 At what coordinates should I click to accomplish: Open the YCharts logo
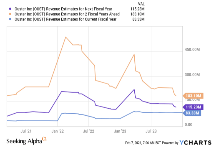point(195,143)
